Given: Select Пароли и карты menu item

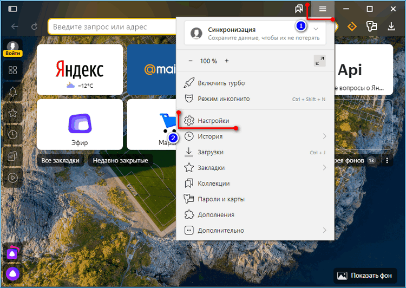Looking at the screenshot, I should tap(221, 199).
